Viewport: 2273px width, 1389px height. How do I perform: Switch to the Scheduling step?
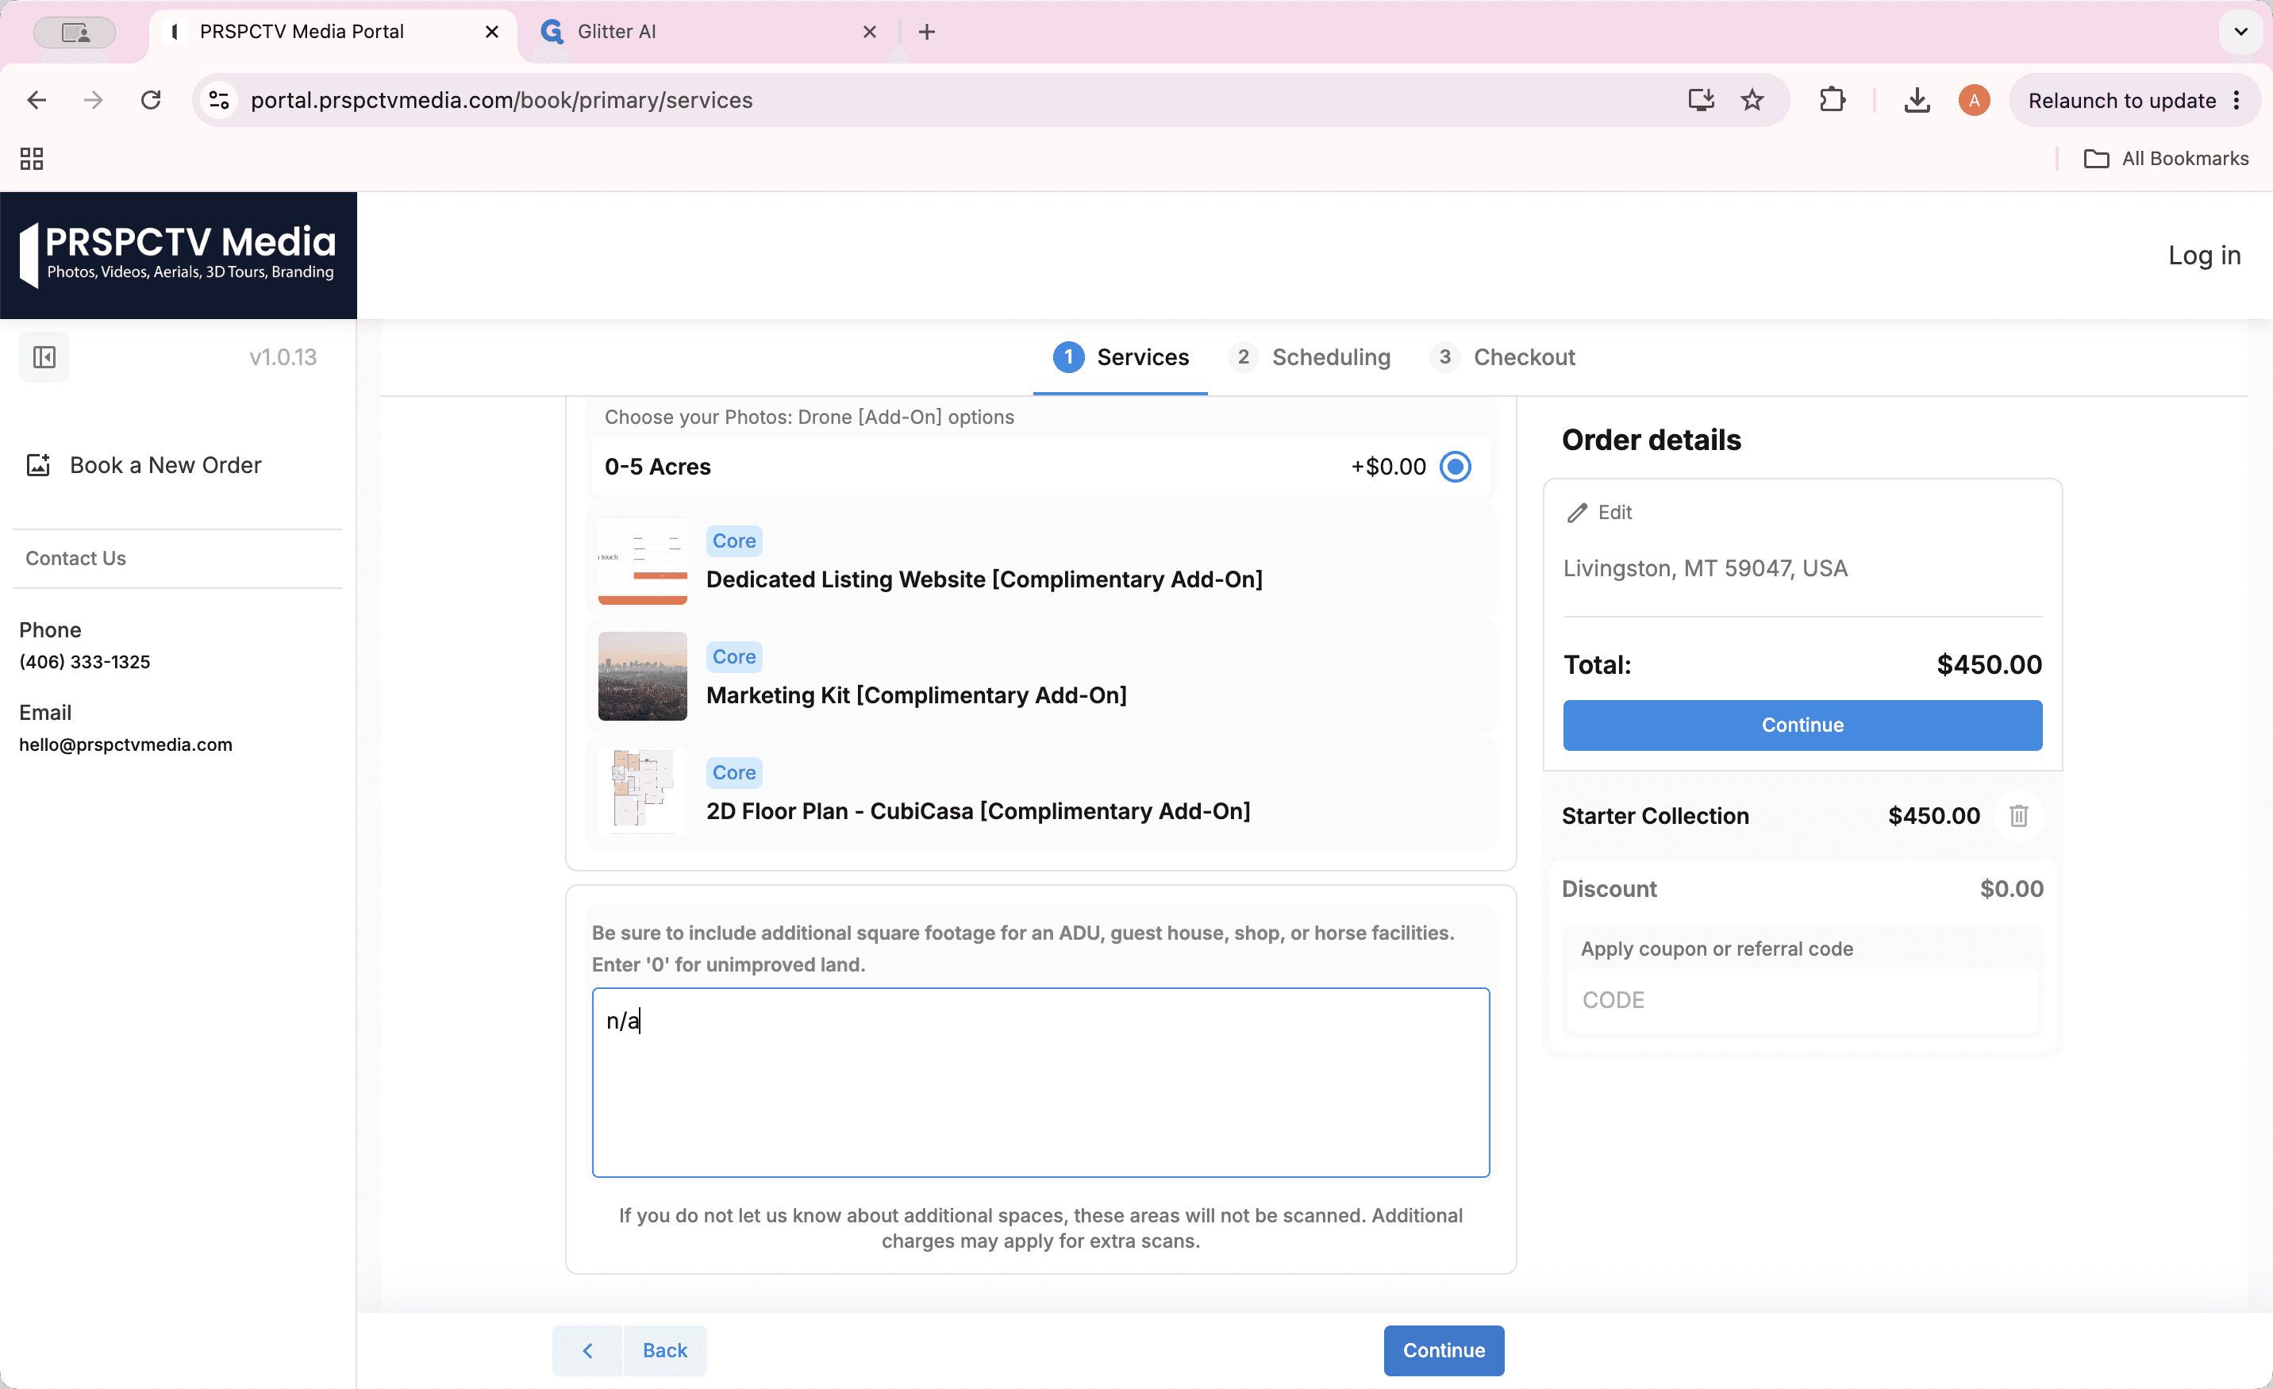[1310, 357]
